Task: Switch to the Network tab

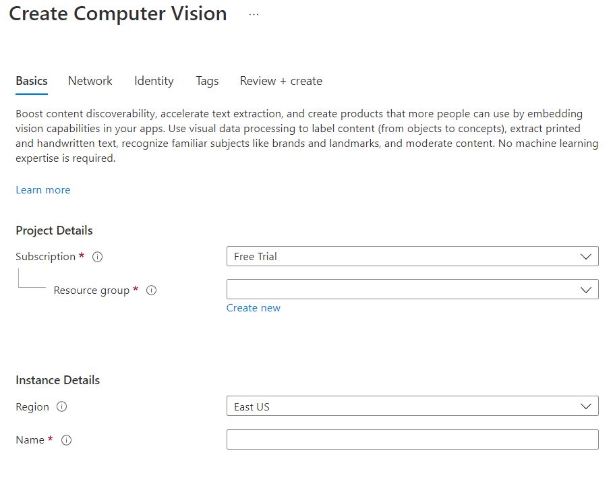Action: click(90, 81)
